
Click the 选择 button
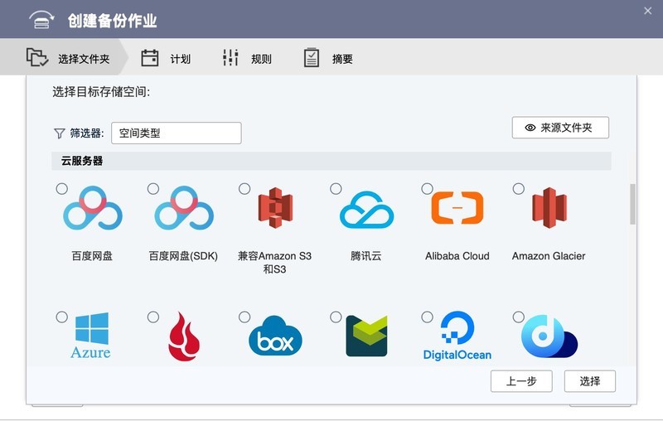tap(590, 381)
